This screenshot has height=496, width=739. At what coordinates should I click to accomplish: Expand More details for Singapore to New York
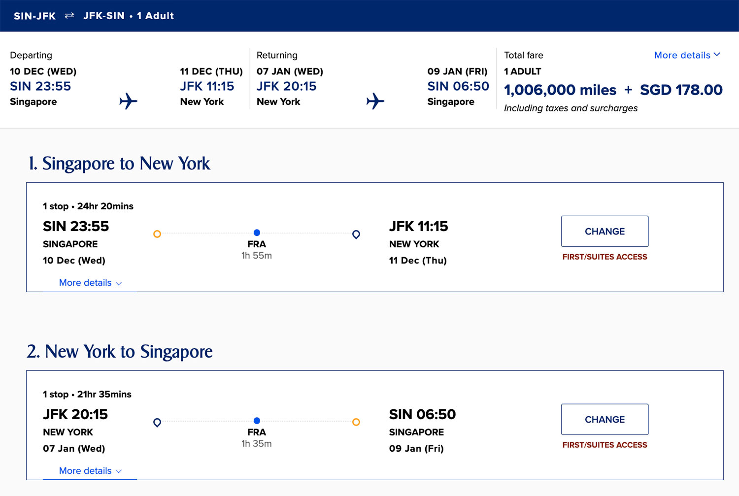90,283
